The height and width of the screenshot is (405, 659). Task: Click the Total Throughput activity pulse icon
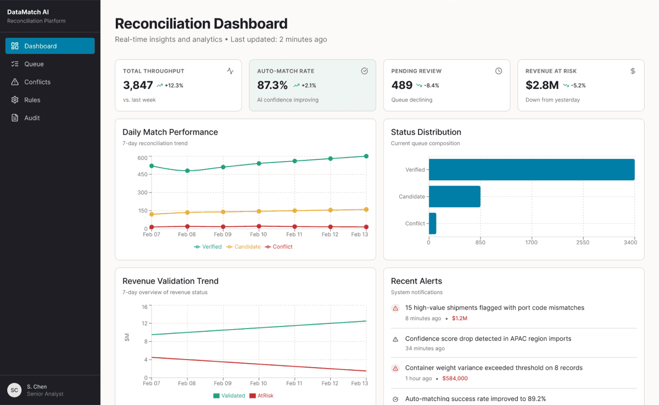(x=230, y=71)
